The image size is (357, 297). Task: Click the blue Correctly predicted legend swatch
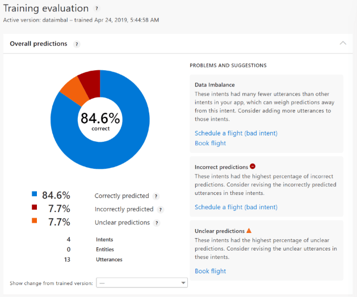35,194
